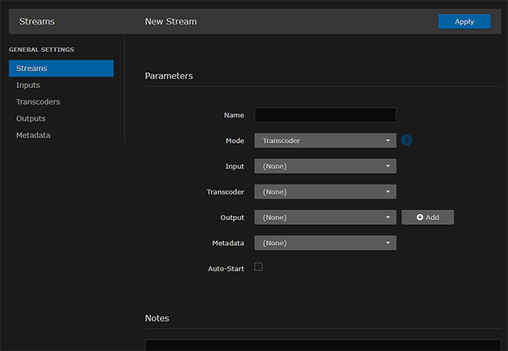Focus the Name text field
This screenshot has height=351, width=508.
[325, 115]
